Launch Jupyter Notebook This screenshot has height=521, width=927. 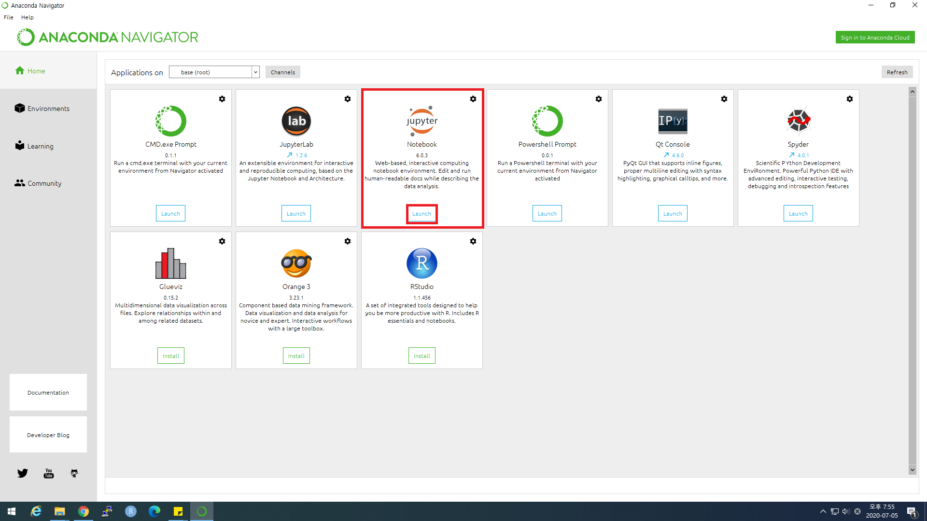point(421,214)
